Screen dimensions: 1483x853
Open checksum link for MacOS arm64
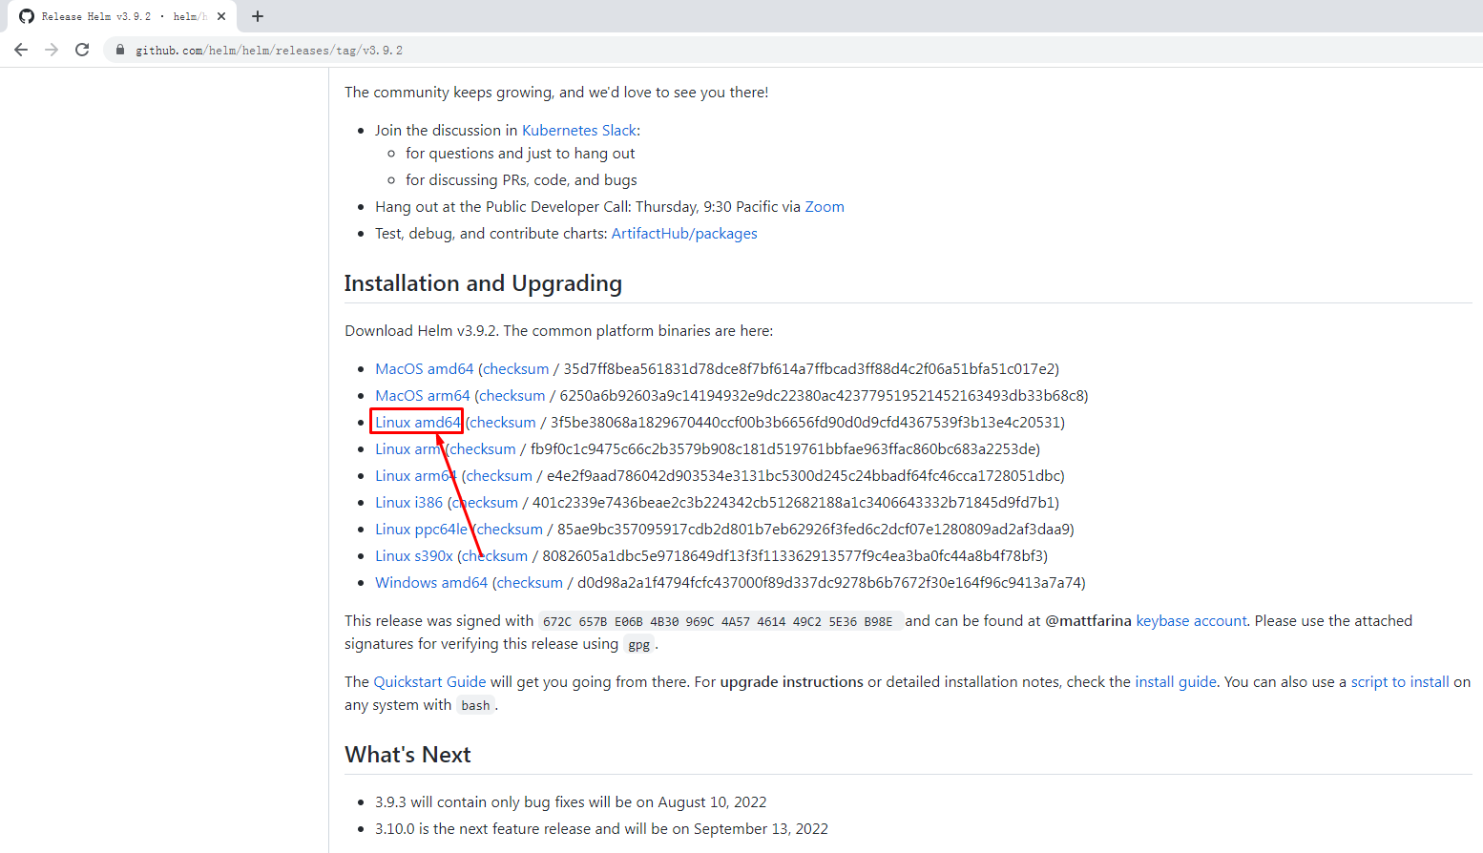tap(512, 395)
